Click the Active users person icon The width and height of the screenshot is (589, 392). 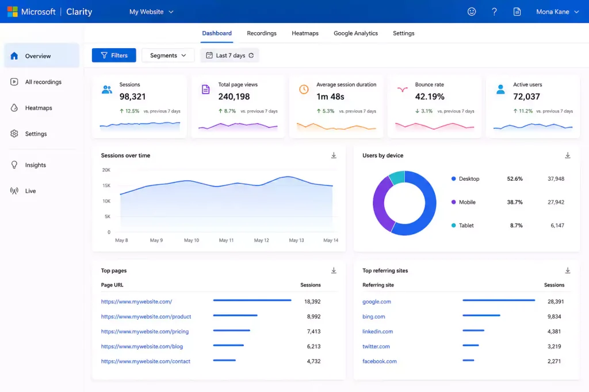500,89
